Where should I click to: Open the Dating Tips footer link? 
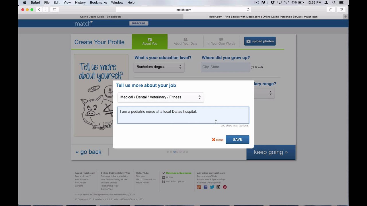point(106,189)
